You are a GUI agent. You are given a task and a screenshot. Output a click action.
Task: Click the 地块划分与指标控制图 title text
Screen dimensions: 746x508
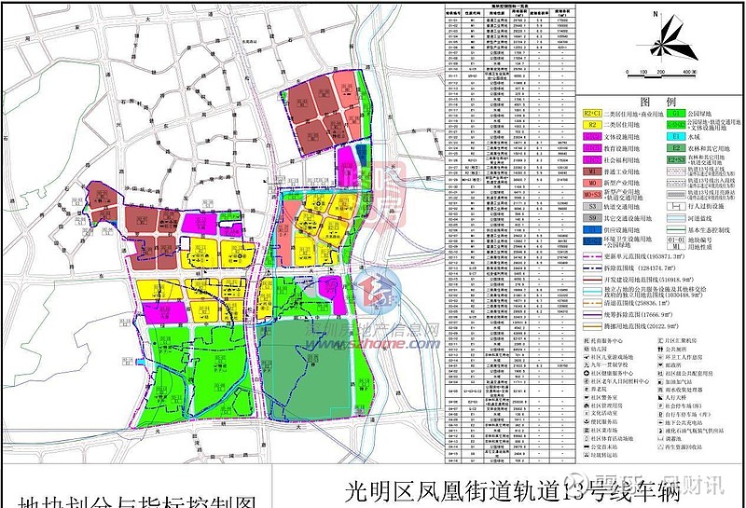pos(136,501)
